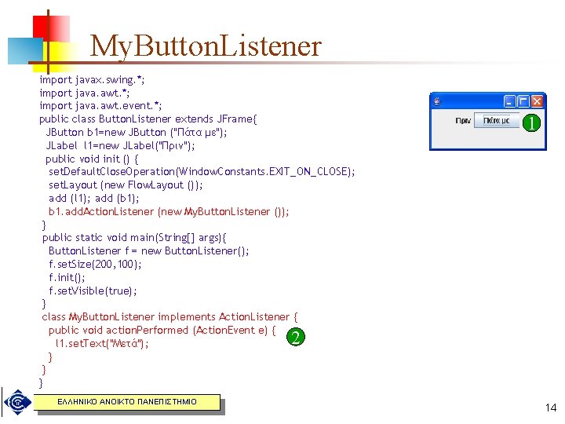The height and width of the screenshot is (424, 565).
Task: Close the small Java window
Action: 537,101
